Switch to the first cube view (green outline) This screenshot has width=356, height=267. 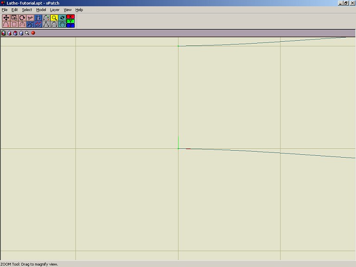click(x=3, y=33)
